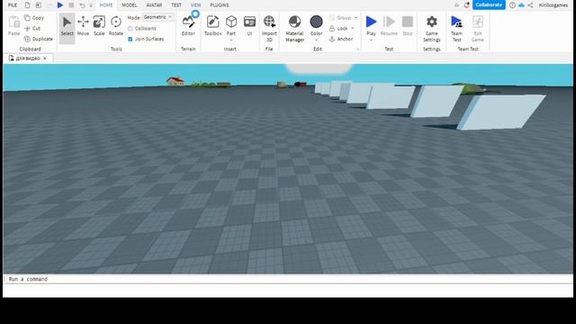
Task: Open the Toolbox panel
Action: (x=212, y=26)
